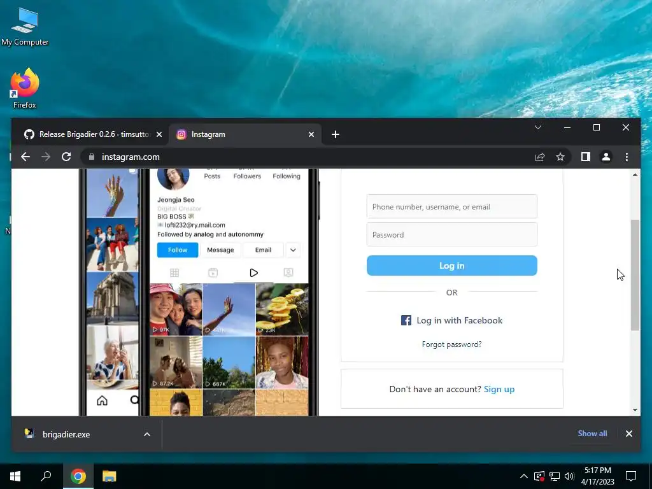Open the tab search chevron
This screenshot has width=652, height=489.
[537, 127]
